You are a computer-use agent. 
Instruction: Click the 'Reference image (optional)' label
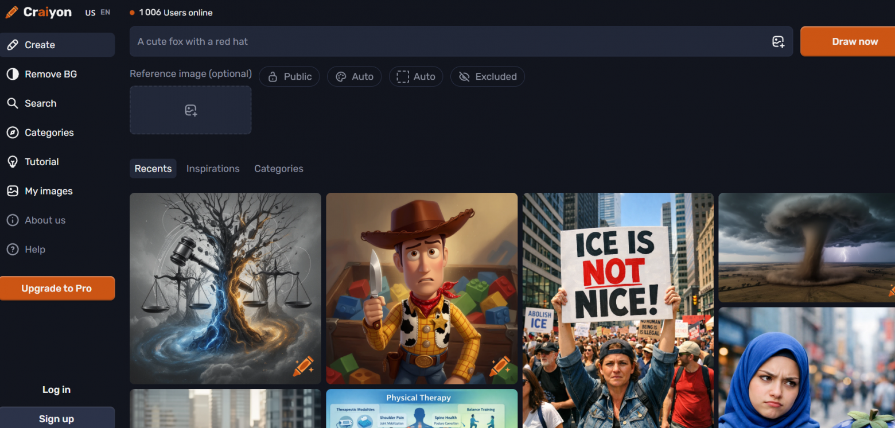pos(190,73)
